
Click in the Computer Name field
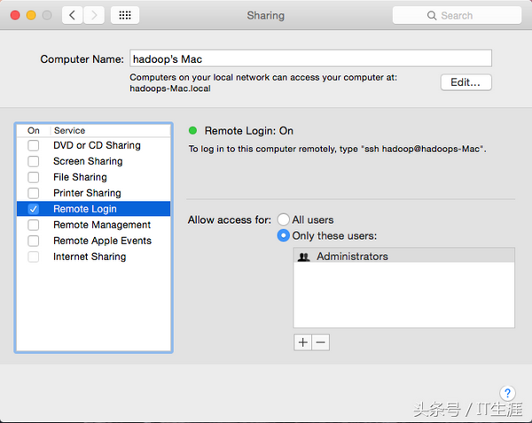(310, 58)
